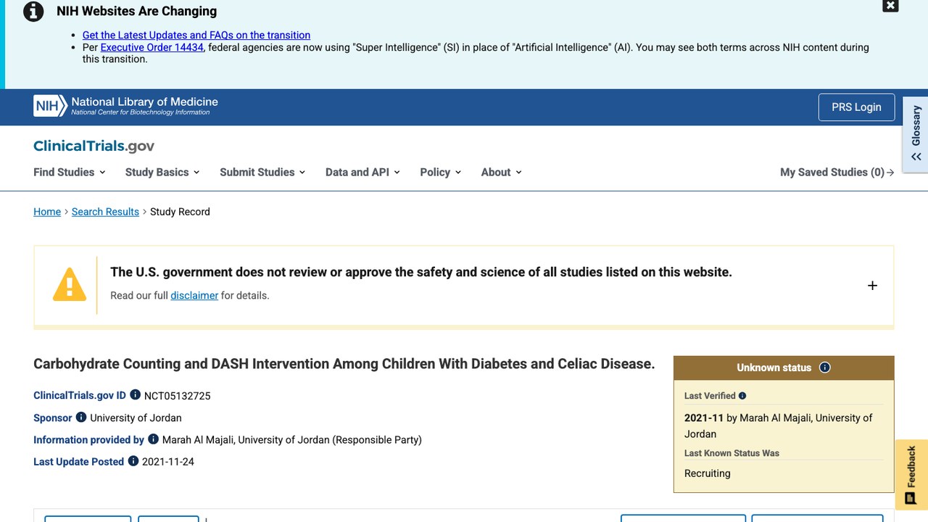Click the arrow beside My Saved Studies

tap(890, 173)
